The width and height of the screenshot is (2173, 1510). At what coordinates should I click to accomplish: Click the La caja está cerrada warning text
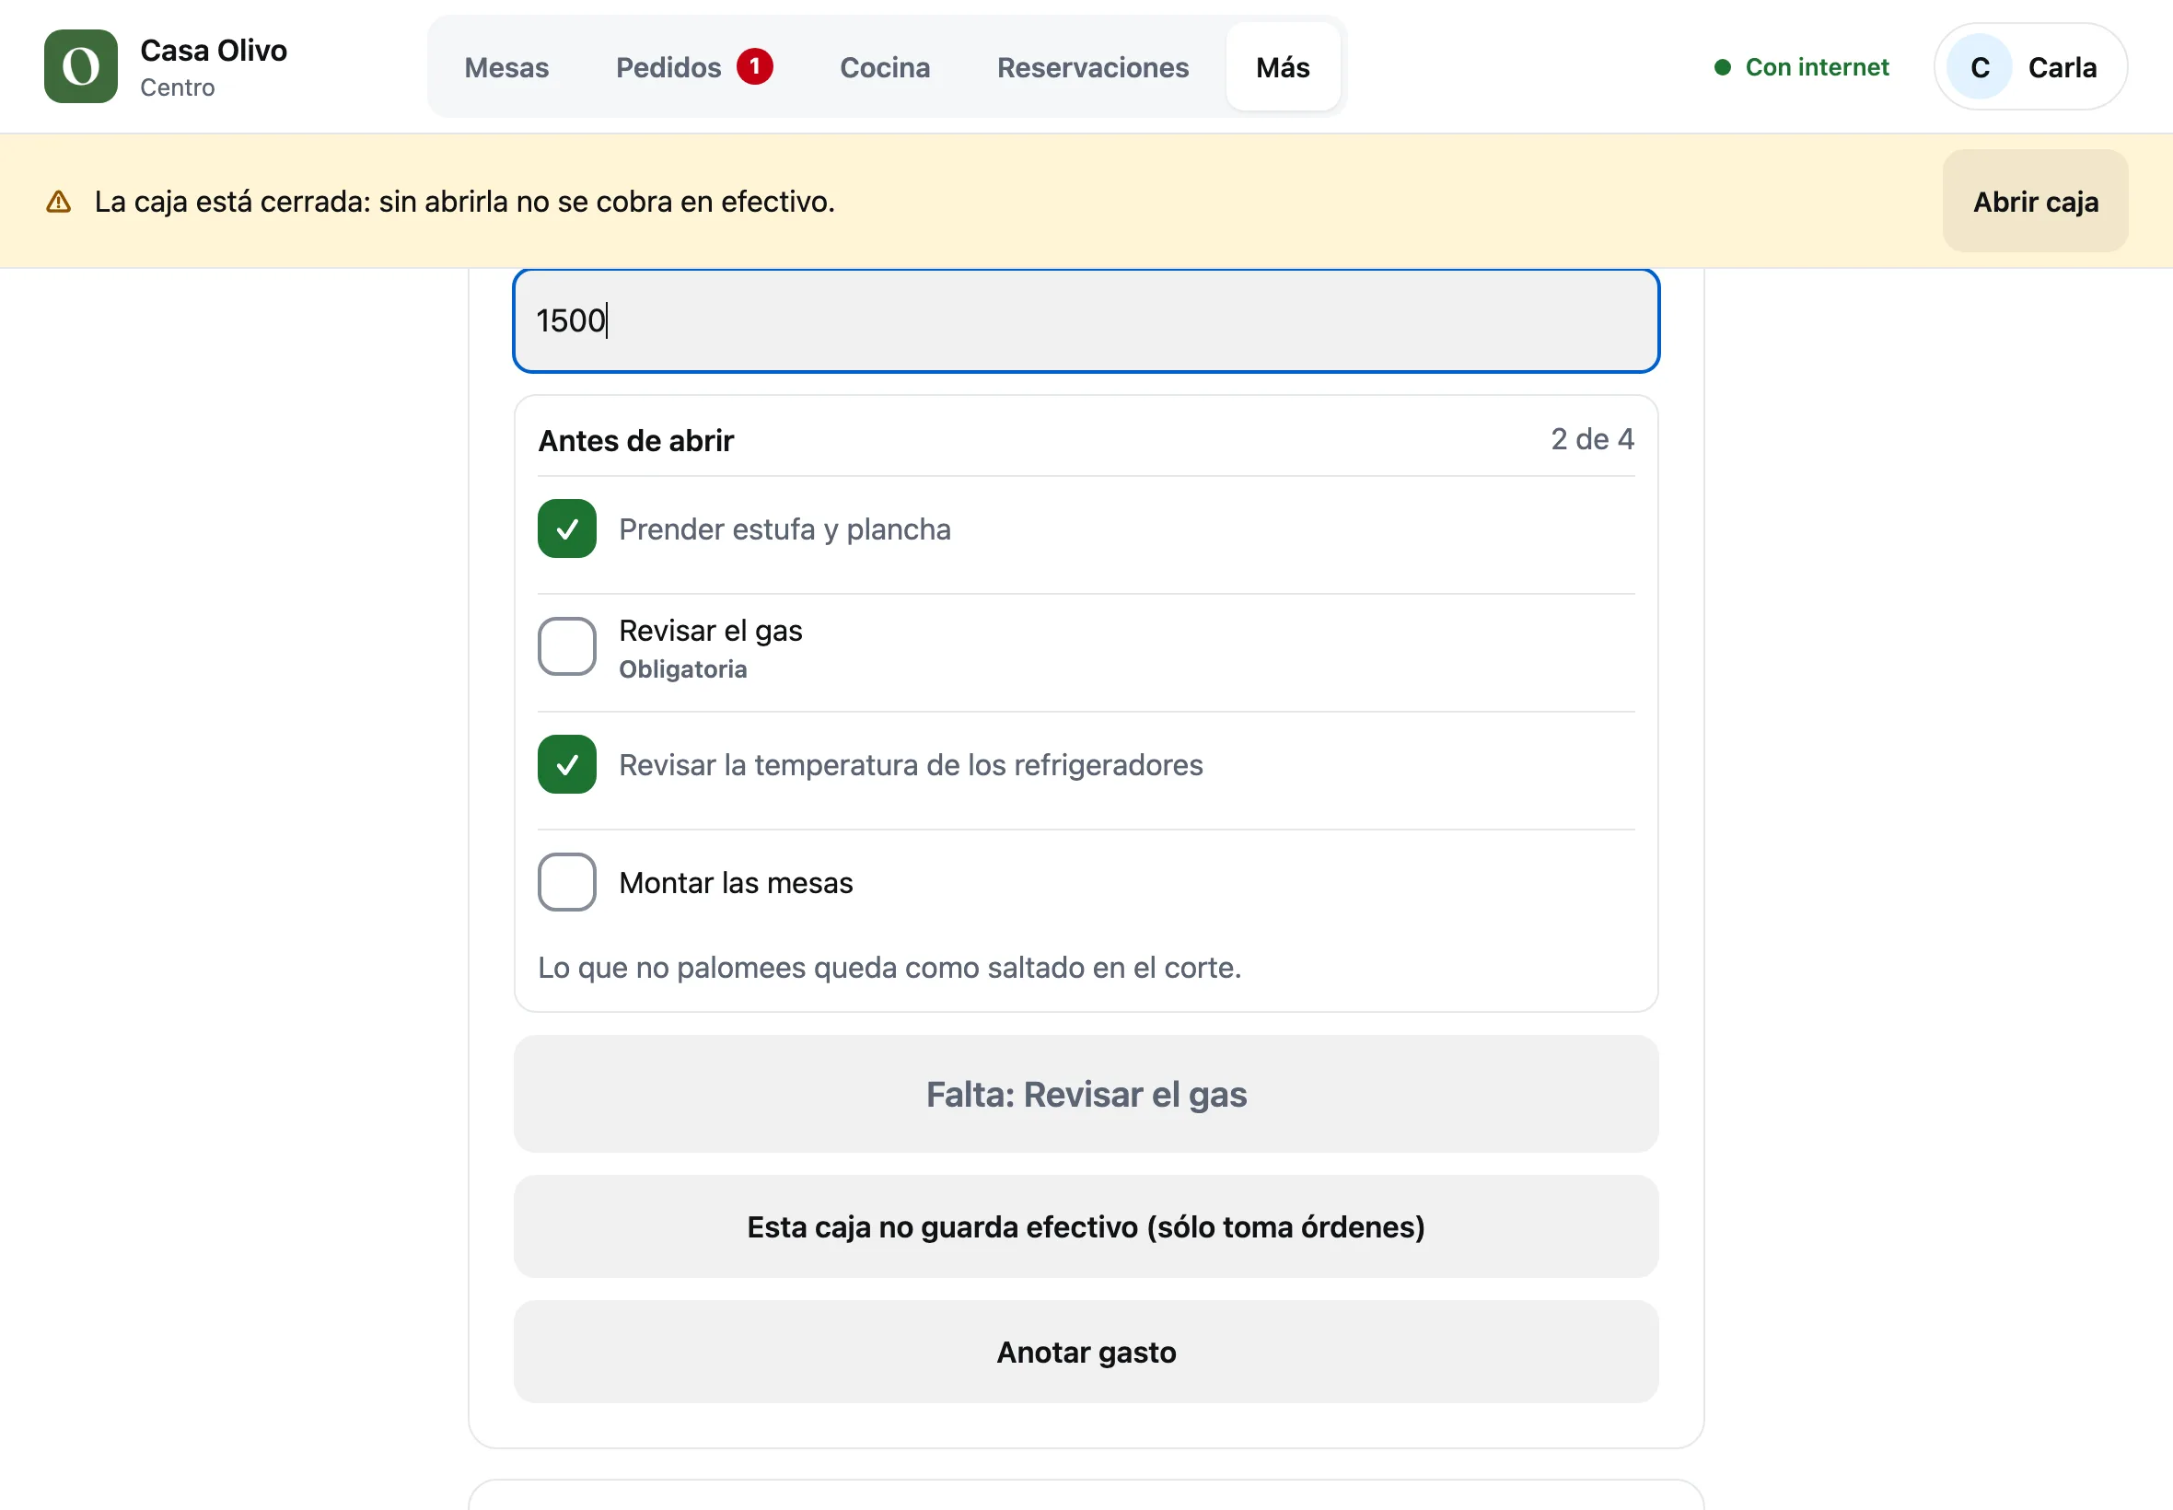point(464,202)
